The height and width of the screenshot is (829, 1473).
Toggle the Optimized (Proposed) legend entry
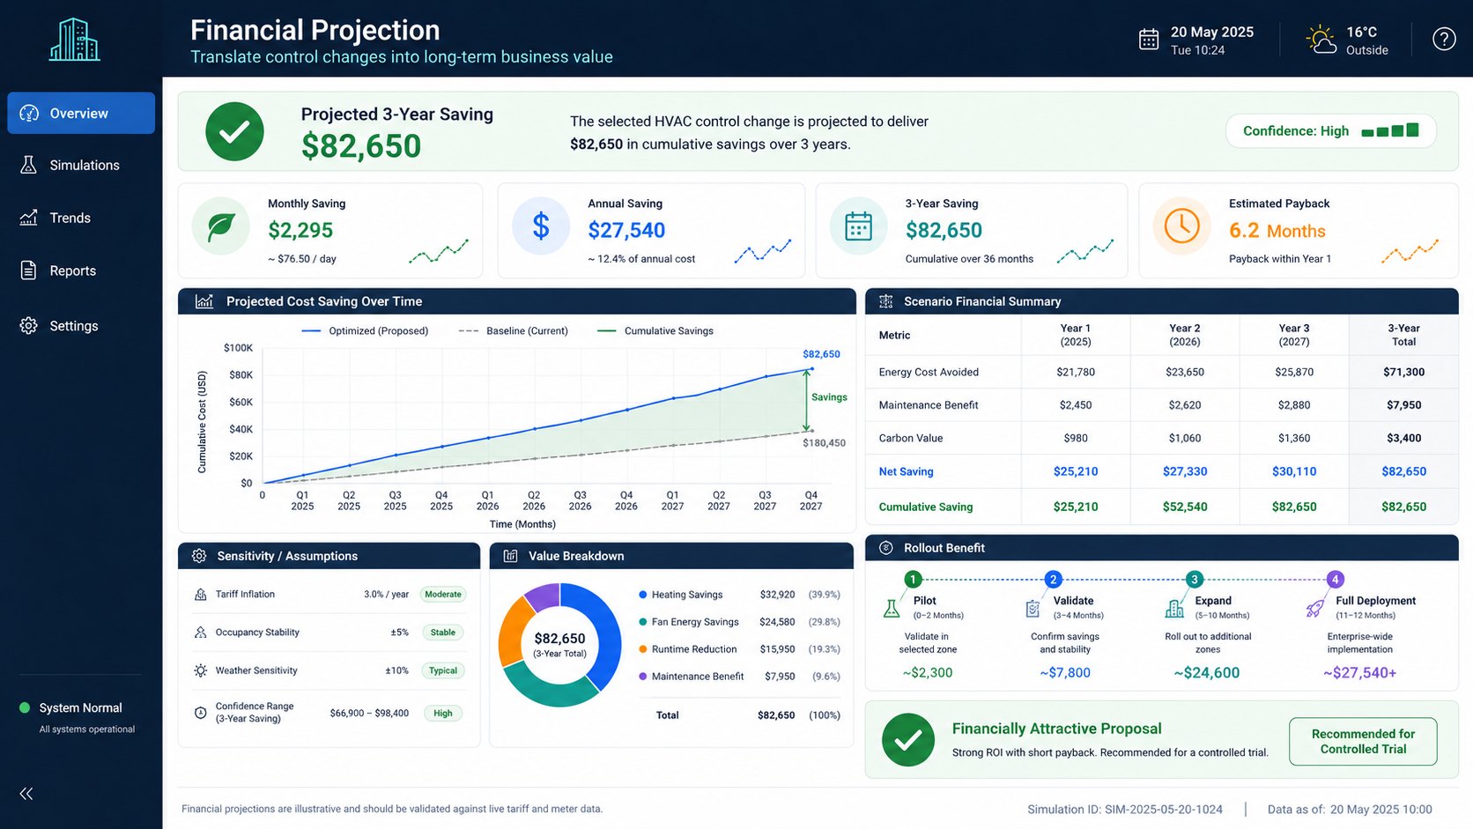click(x=365, y=331)
